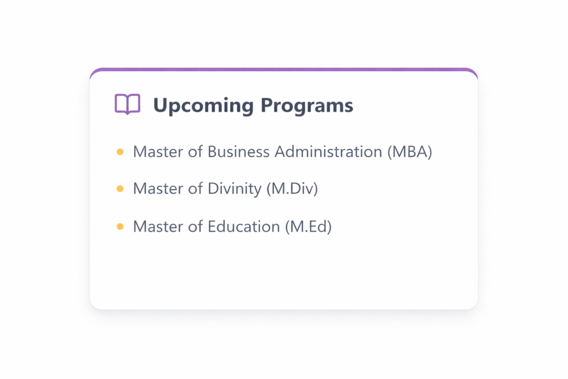Click the (M.Div) abbreviation text

(292, 189)
